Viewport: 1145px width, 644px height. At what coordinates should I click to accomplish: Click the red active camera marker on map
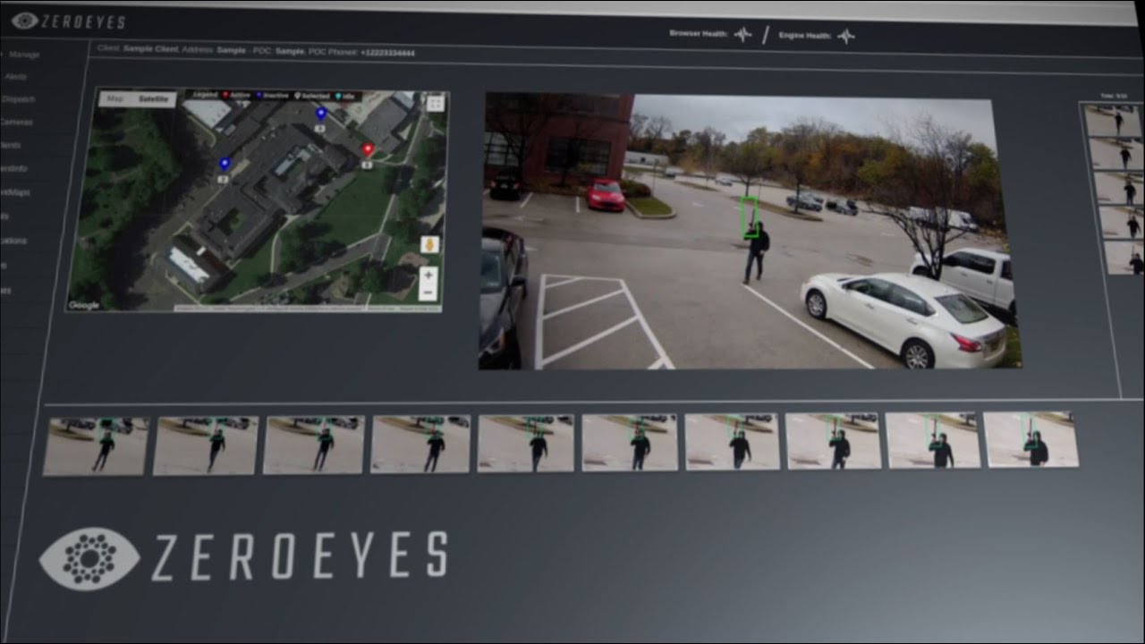[x=367, y=149]
